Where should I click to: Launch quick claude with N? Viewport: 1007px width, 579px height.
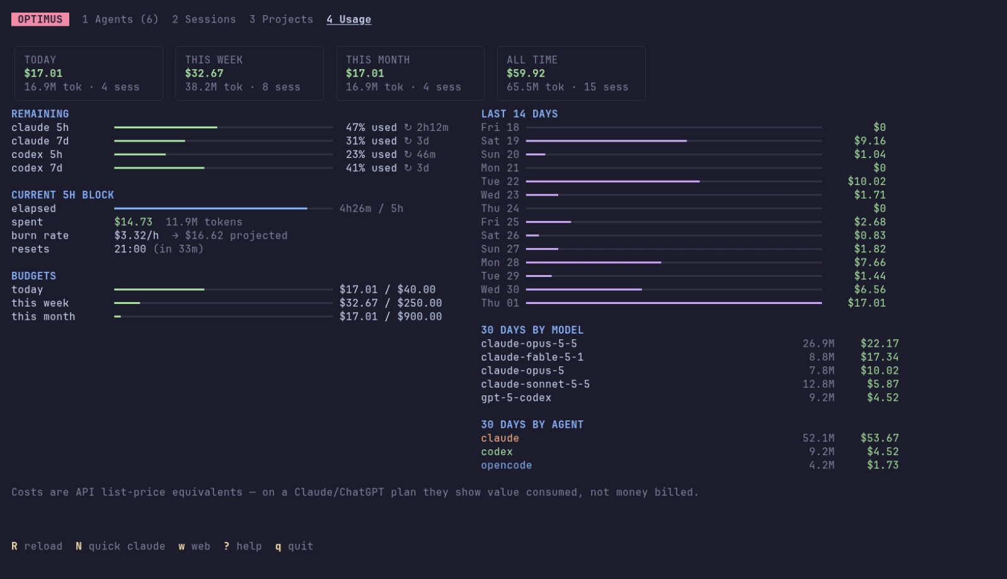point(120,546)
